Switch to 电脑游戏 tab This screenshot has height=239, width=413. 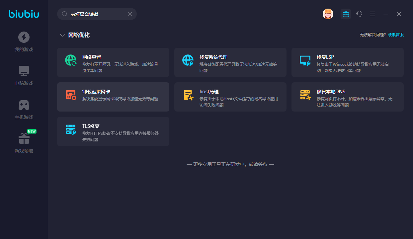point(24,76)
